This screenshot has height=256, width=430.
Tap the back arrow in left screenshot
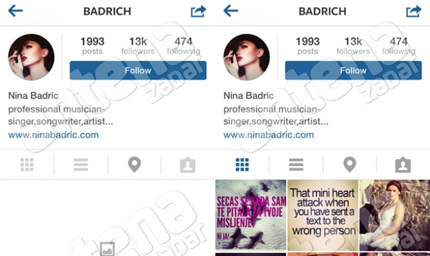click(15, 12)
